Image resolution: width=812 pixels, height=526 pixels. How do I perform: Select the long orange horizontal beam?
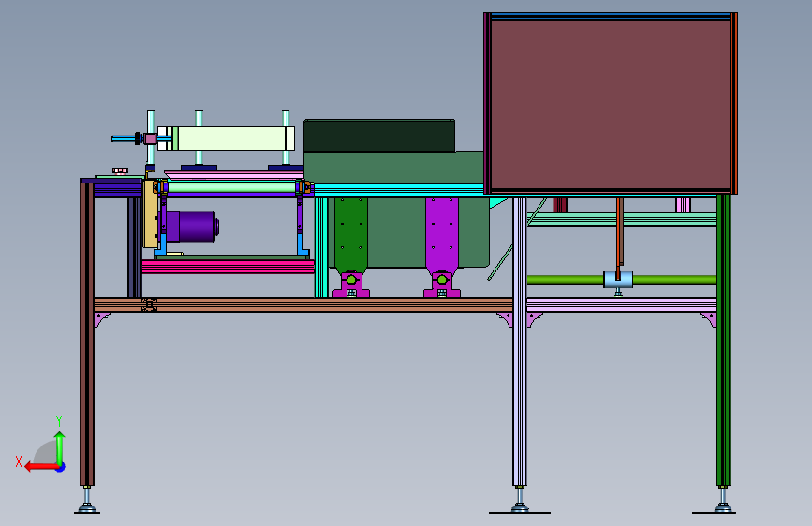(303, 304)
